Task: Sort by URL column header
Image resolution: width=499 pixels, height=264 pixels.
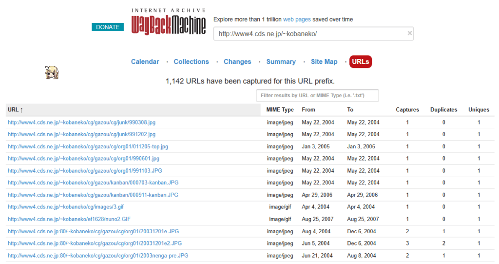Action: coord(16,110)
